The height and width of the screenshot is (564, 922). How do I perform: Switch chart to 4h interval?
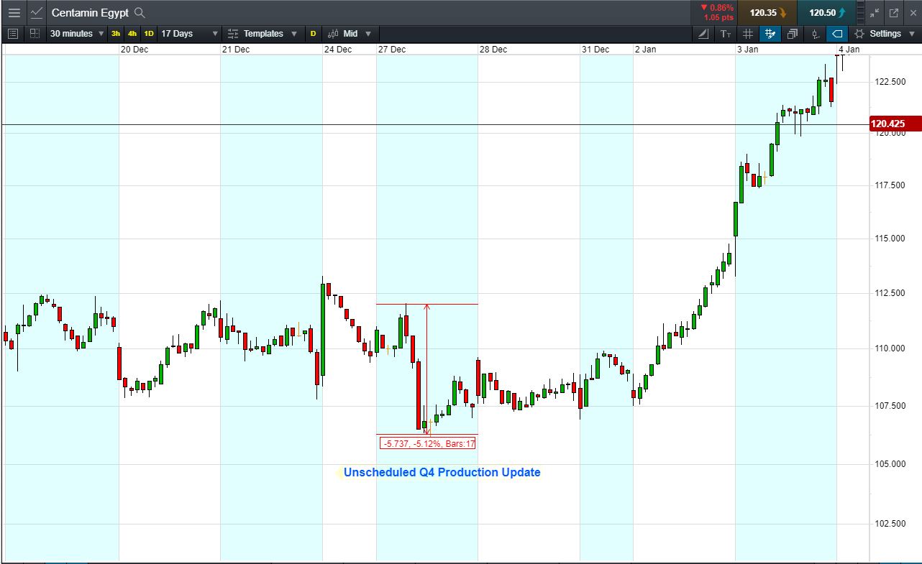(132, 34)
